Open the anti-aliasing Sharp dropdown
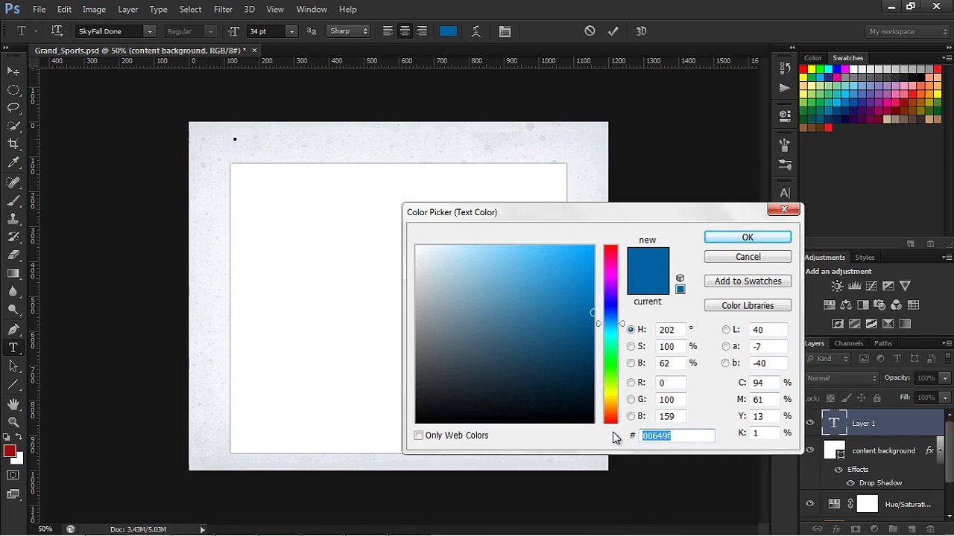This screenshot has width=954, height=536. point(349,31)
